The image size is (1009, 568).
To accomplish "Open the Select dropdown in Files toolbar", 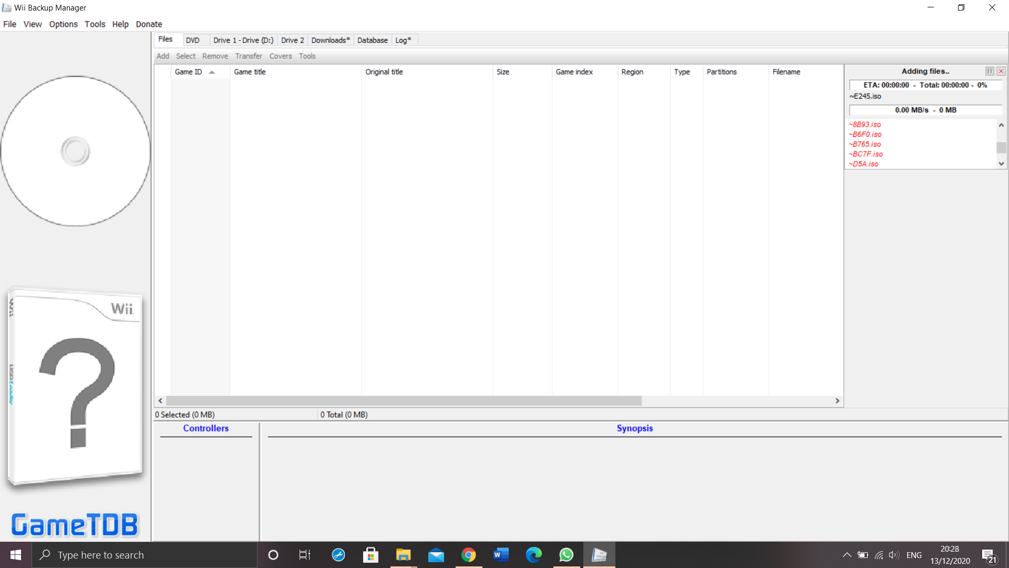I will pyautogui.click(x=186, y=56).
